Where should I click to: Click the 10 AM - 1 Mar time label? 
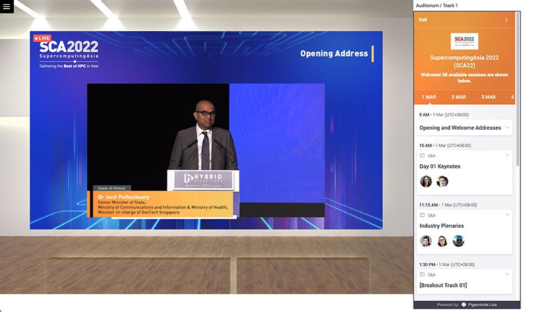coord(445,145)
